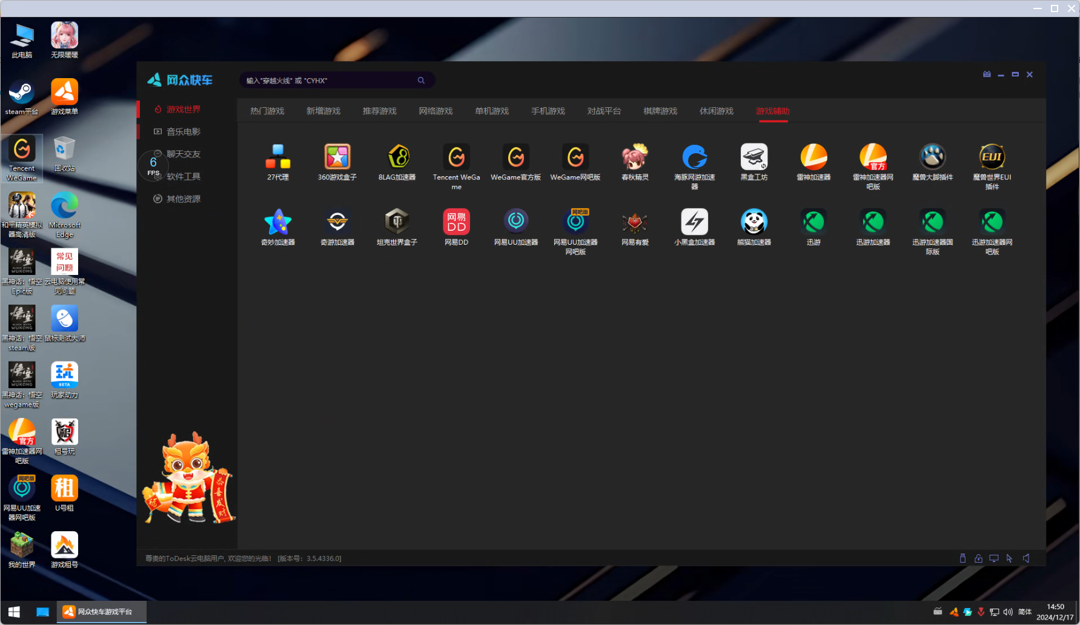This screenshot has height=625, width=1080.
Task: Click 网众快车游戏平台 taskbar button
Action: tap(102, 612)
